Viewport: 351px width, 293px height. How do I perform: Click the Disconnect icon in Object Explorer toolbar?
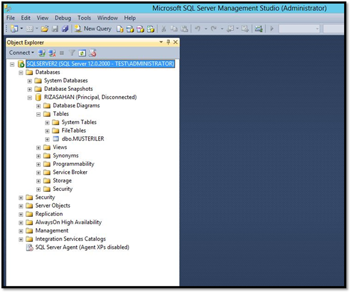pyautogui.click(x=52, y=53)
